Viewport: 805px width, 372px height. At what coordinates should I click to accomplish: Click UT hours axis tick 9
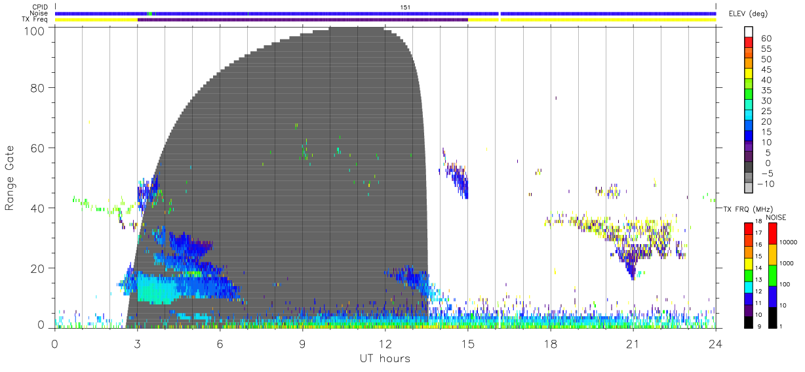click(303, 344)
